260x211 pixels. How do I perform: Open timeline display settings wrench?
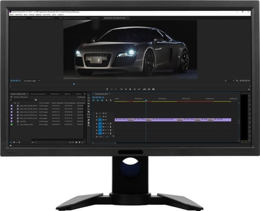[111, 100]
